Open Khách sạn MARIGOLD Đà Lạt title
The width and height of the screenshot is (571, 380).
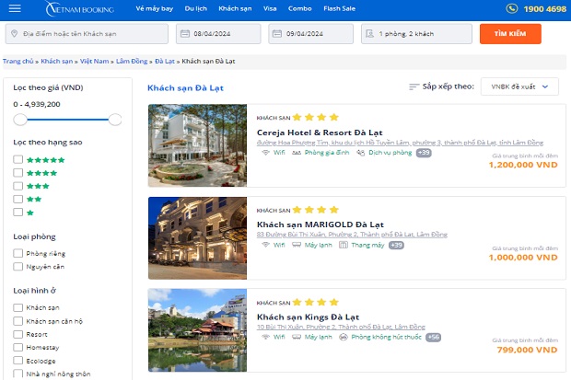[320, 225]
